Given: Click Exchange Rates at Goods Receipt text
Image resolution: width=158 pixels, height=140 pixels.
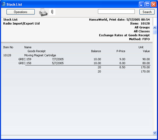Looking at the screenshot, I should click(x=124, y=35).
